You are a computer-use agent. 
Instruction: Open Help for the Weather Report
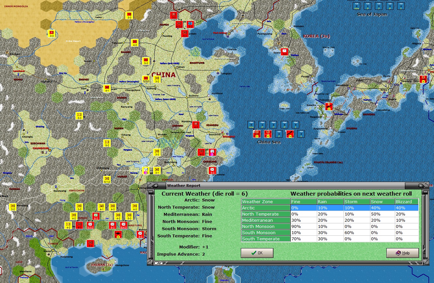click(402, 253)
